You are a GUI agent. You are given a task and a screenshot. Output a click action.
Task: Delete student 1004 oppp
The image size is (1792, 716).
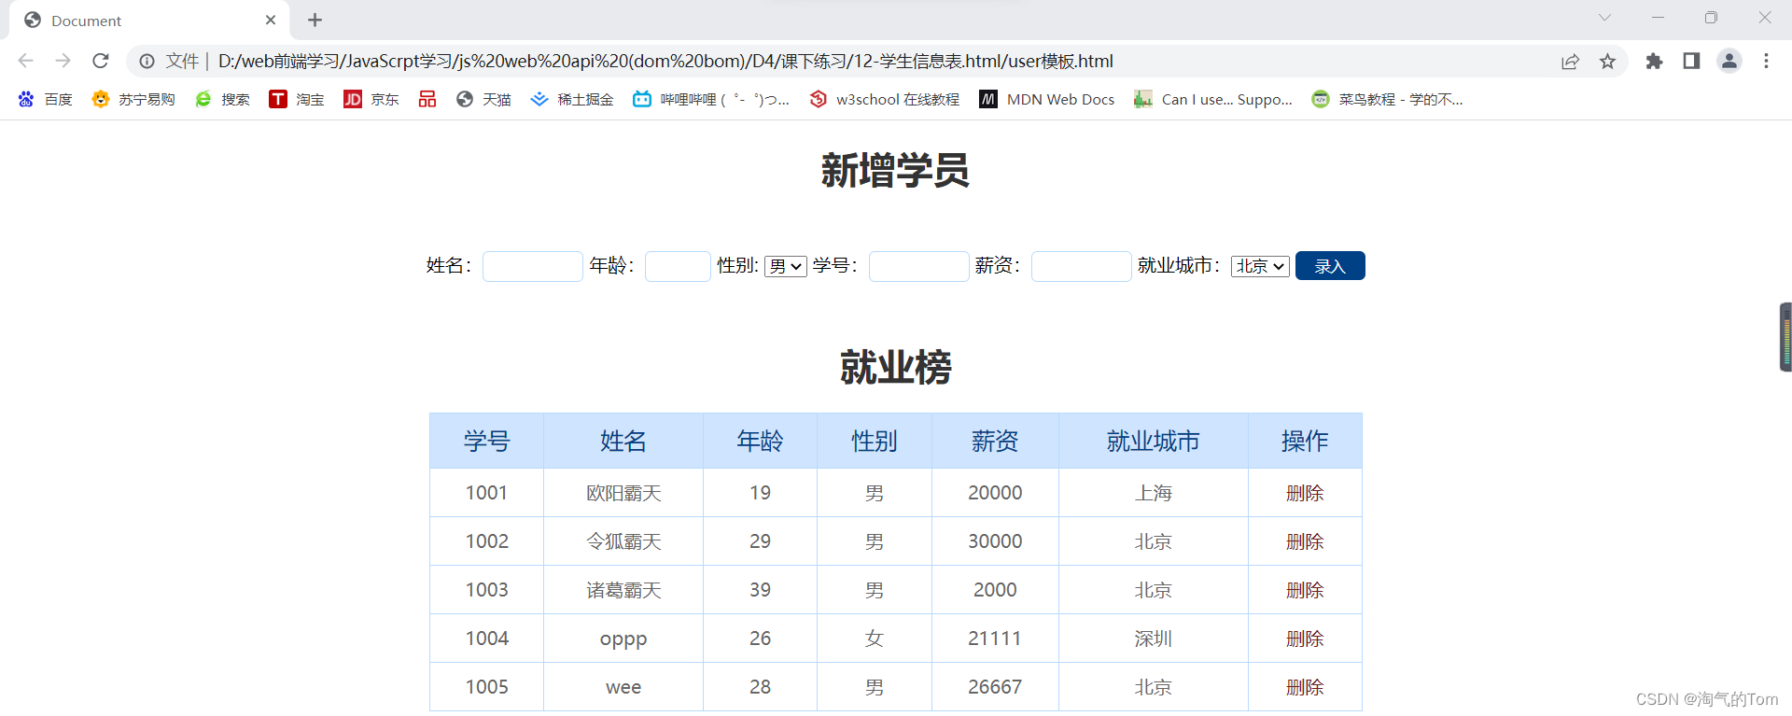tap(1305, 639)
